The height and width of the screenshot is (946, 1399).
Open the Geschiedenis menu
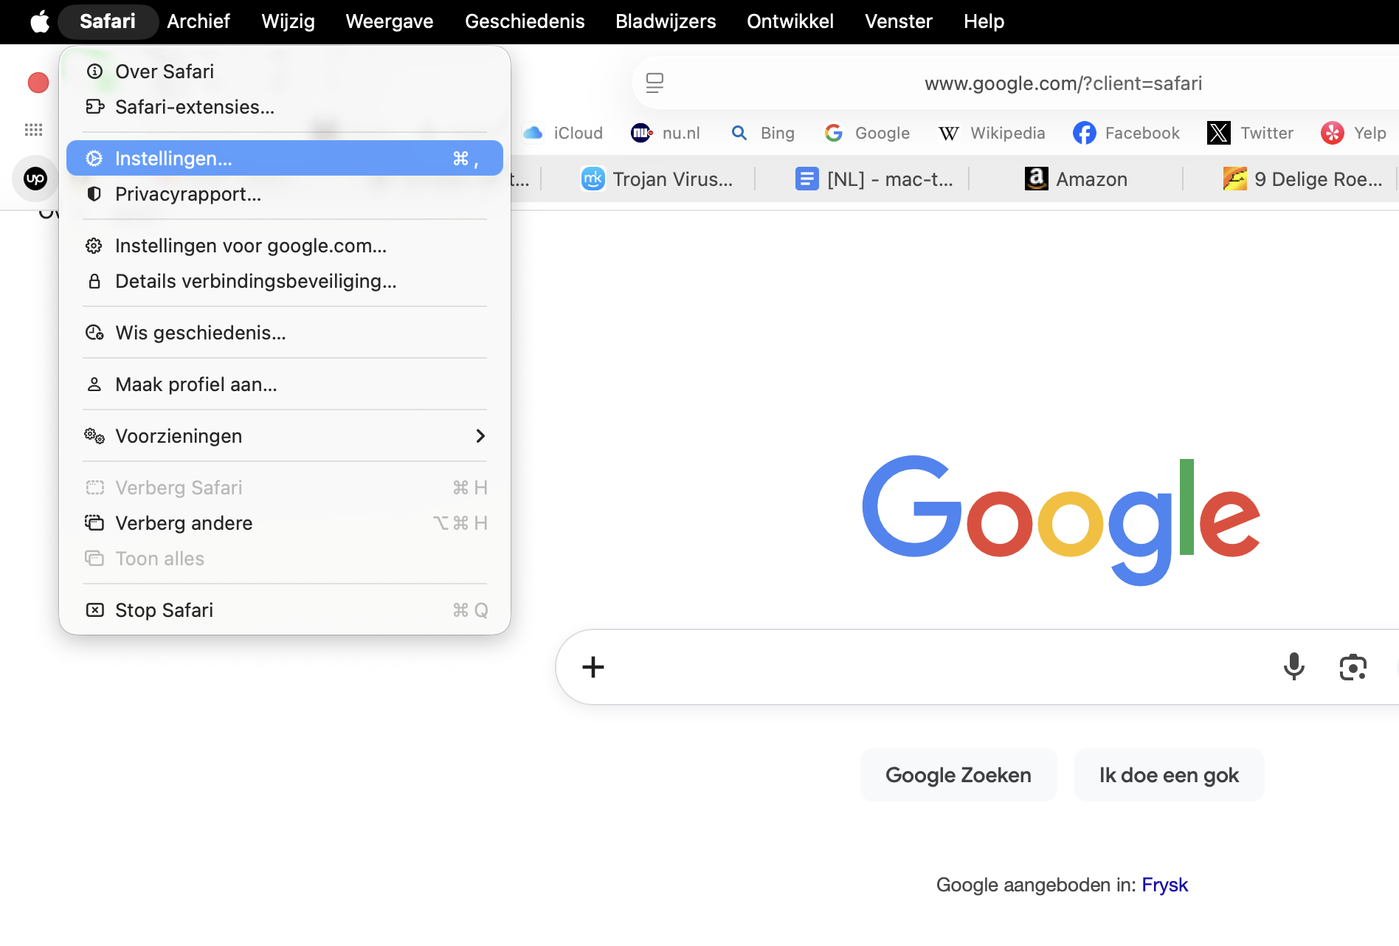524,21
